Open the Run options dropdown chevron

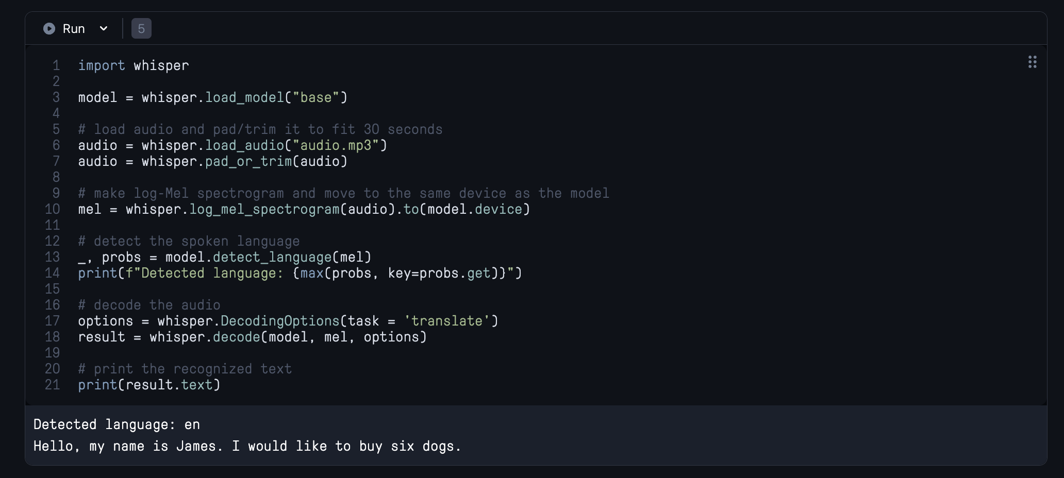tap(104, 29)
